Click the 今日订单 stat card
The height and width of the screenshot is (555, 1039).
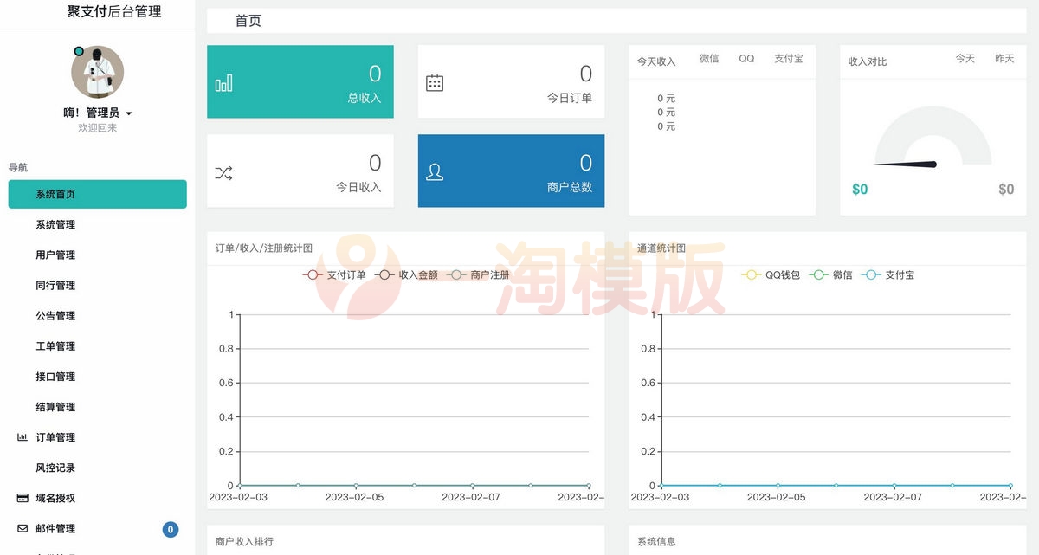click(x=512, y=82)
